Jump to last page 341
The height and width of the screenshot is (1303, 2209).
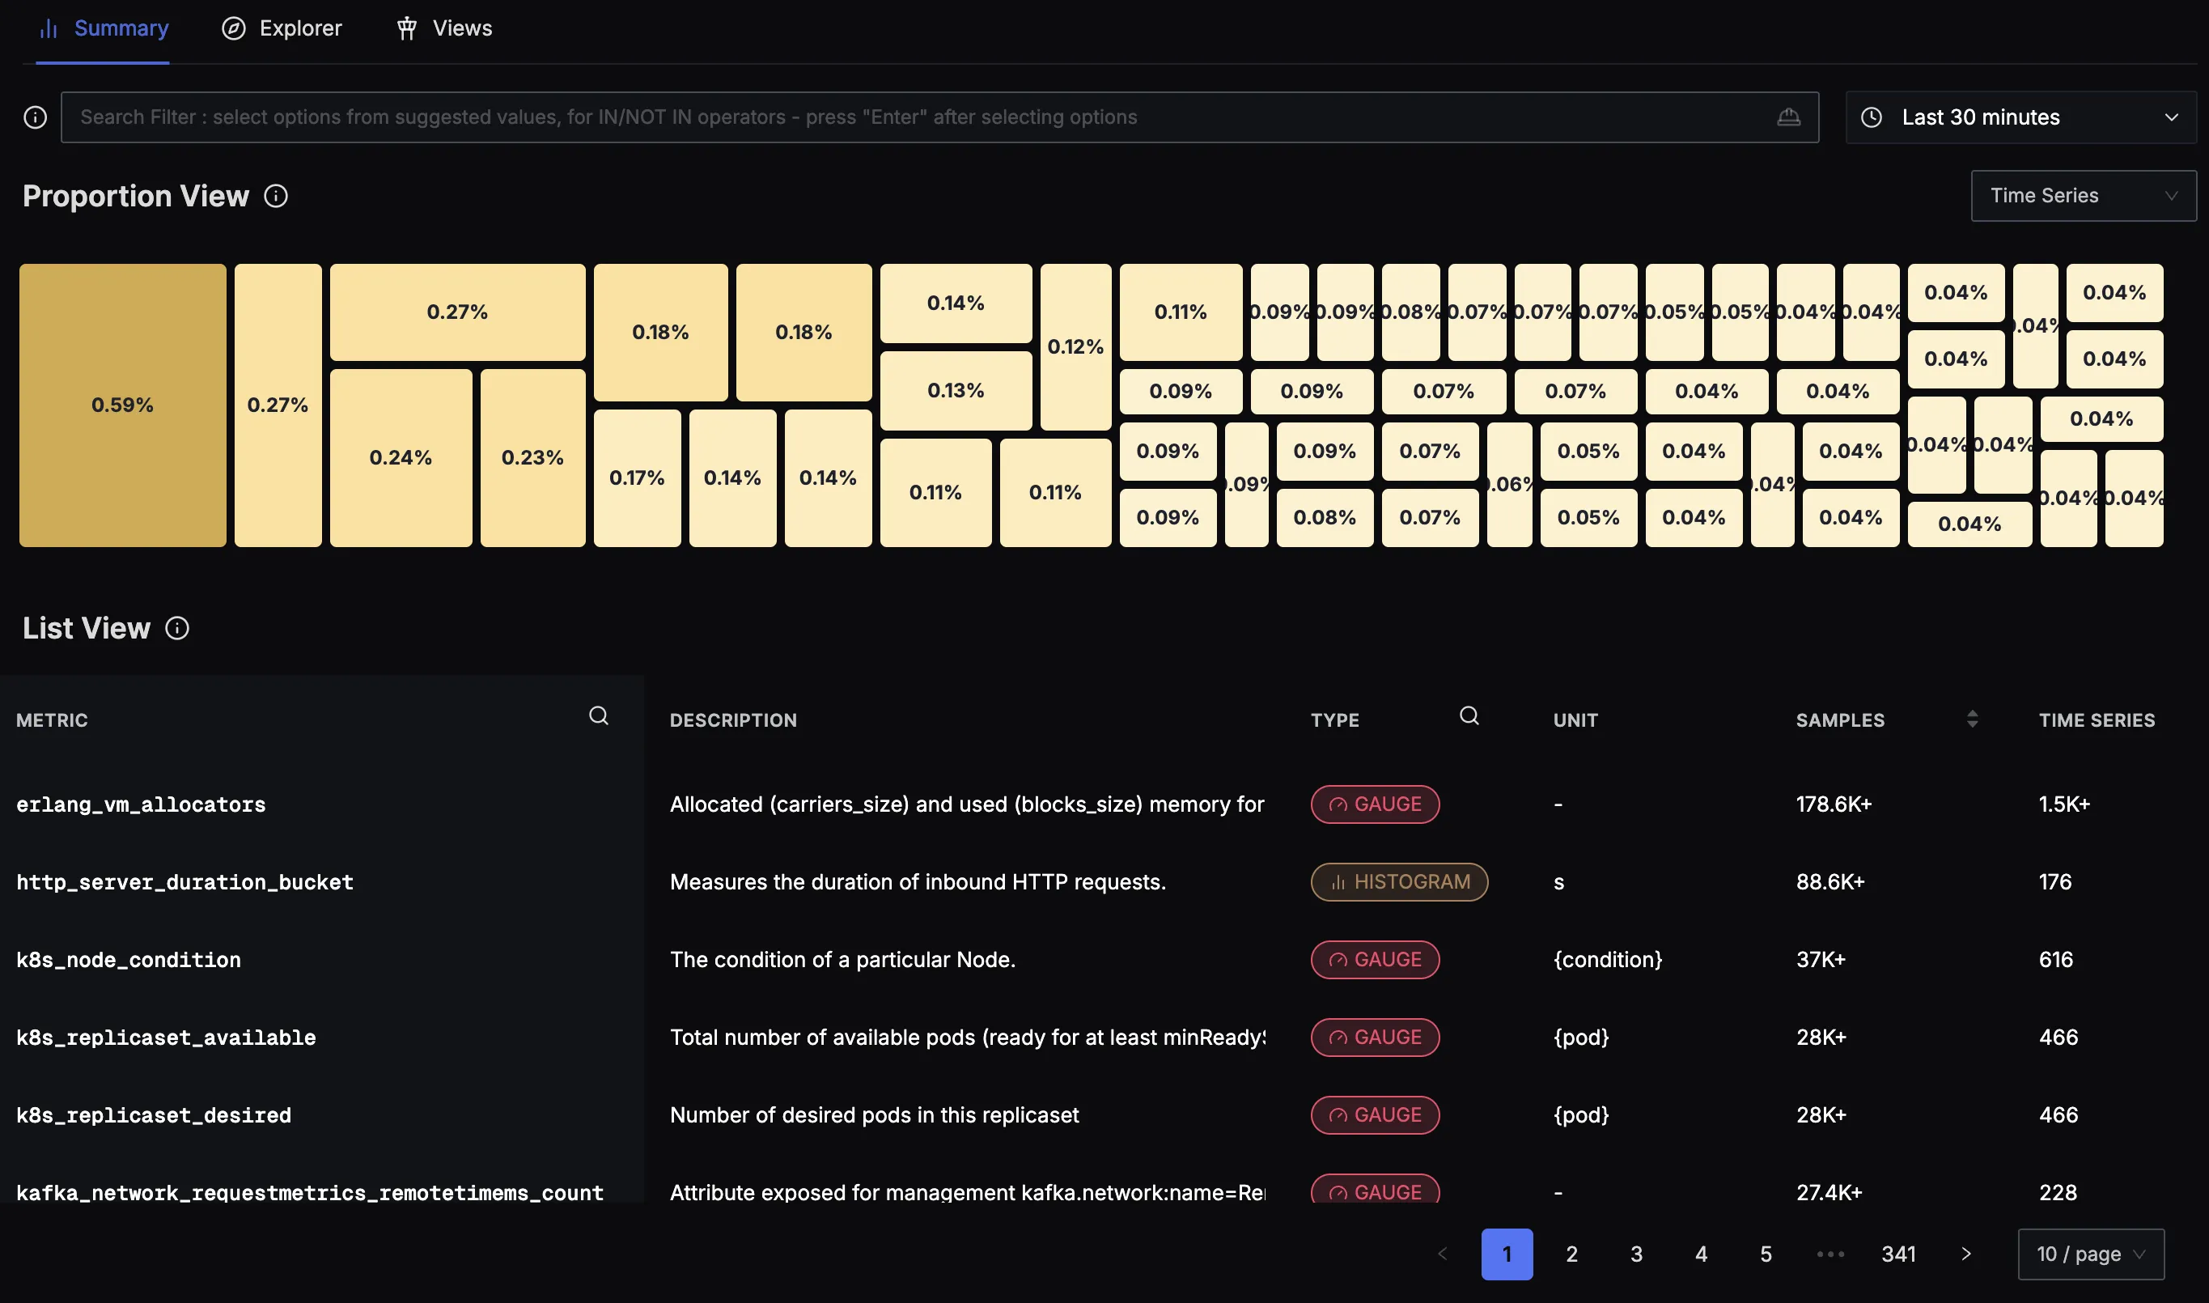(1898, 1254)
